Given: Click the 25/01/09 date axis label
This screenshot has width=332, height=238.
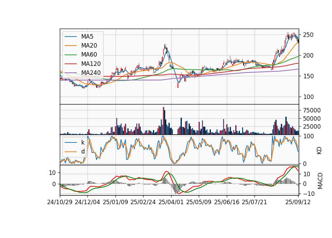Looking at the screenshot, I should coord(116,202).
